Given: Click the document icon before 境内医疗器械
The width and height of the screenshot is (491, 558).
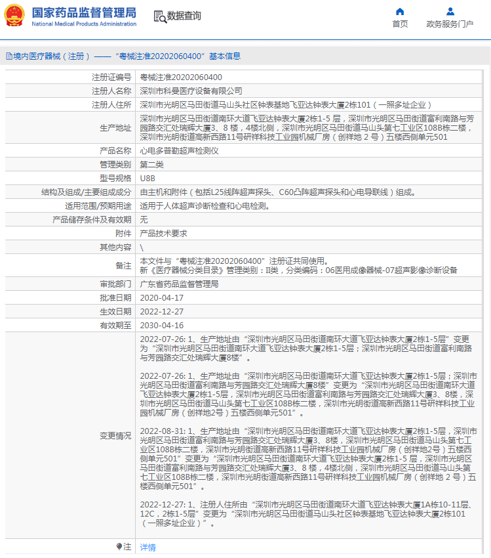Looking at the screenshot, I should 9,56.
